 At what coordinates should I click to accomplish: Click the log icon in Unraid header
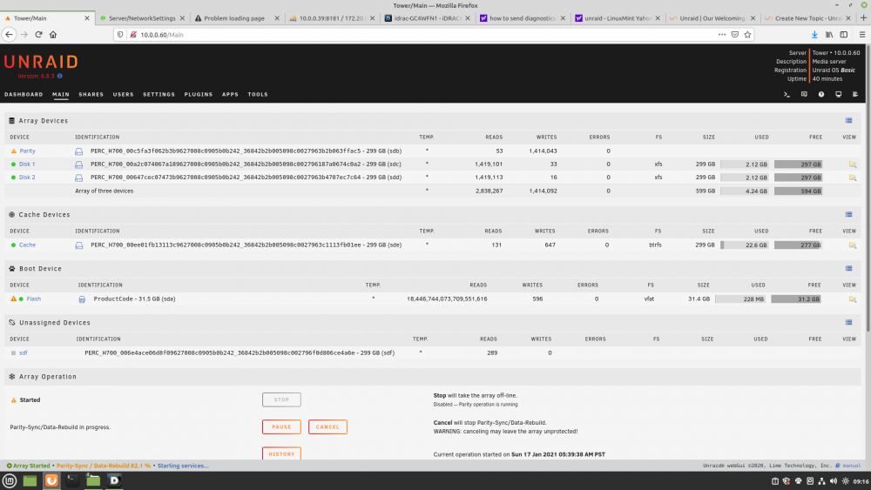[855, 94]
